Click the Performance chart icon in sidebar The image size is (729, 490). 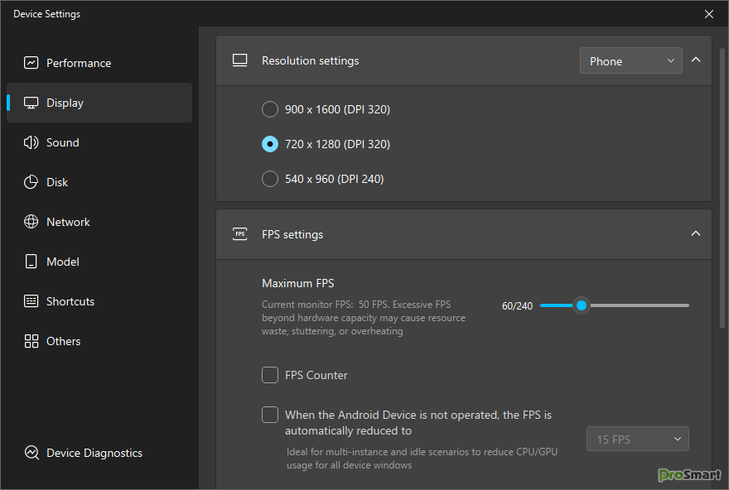click(x=31, y=63)
